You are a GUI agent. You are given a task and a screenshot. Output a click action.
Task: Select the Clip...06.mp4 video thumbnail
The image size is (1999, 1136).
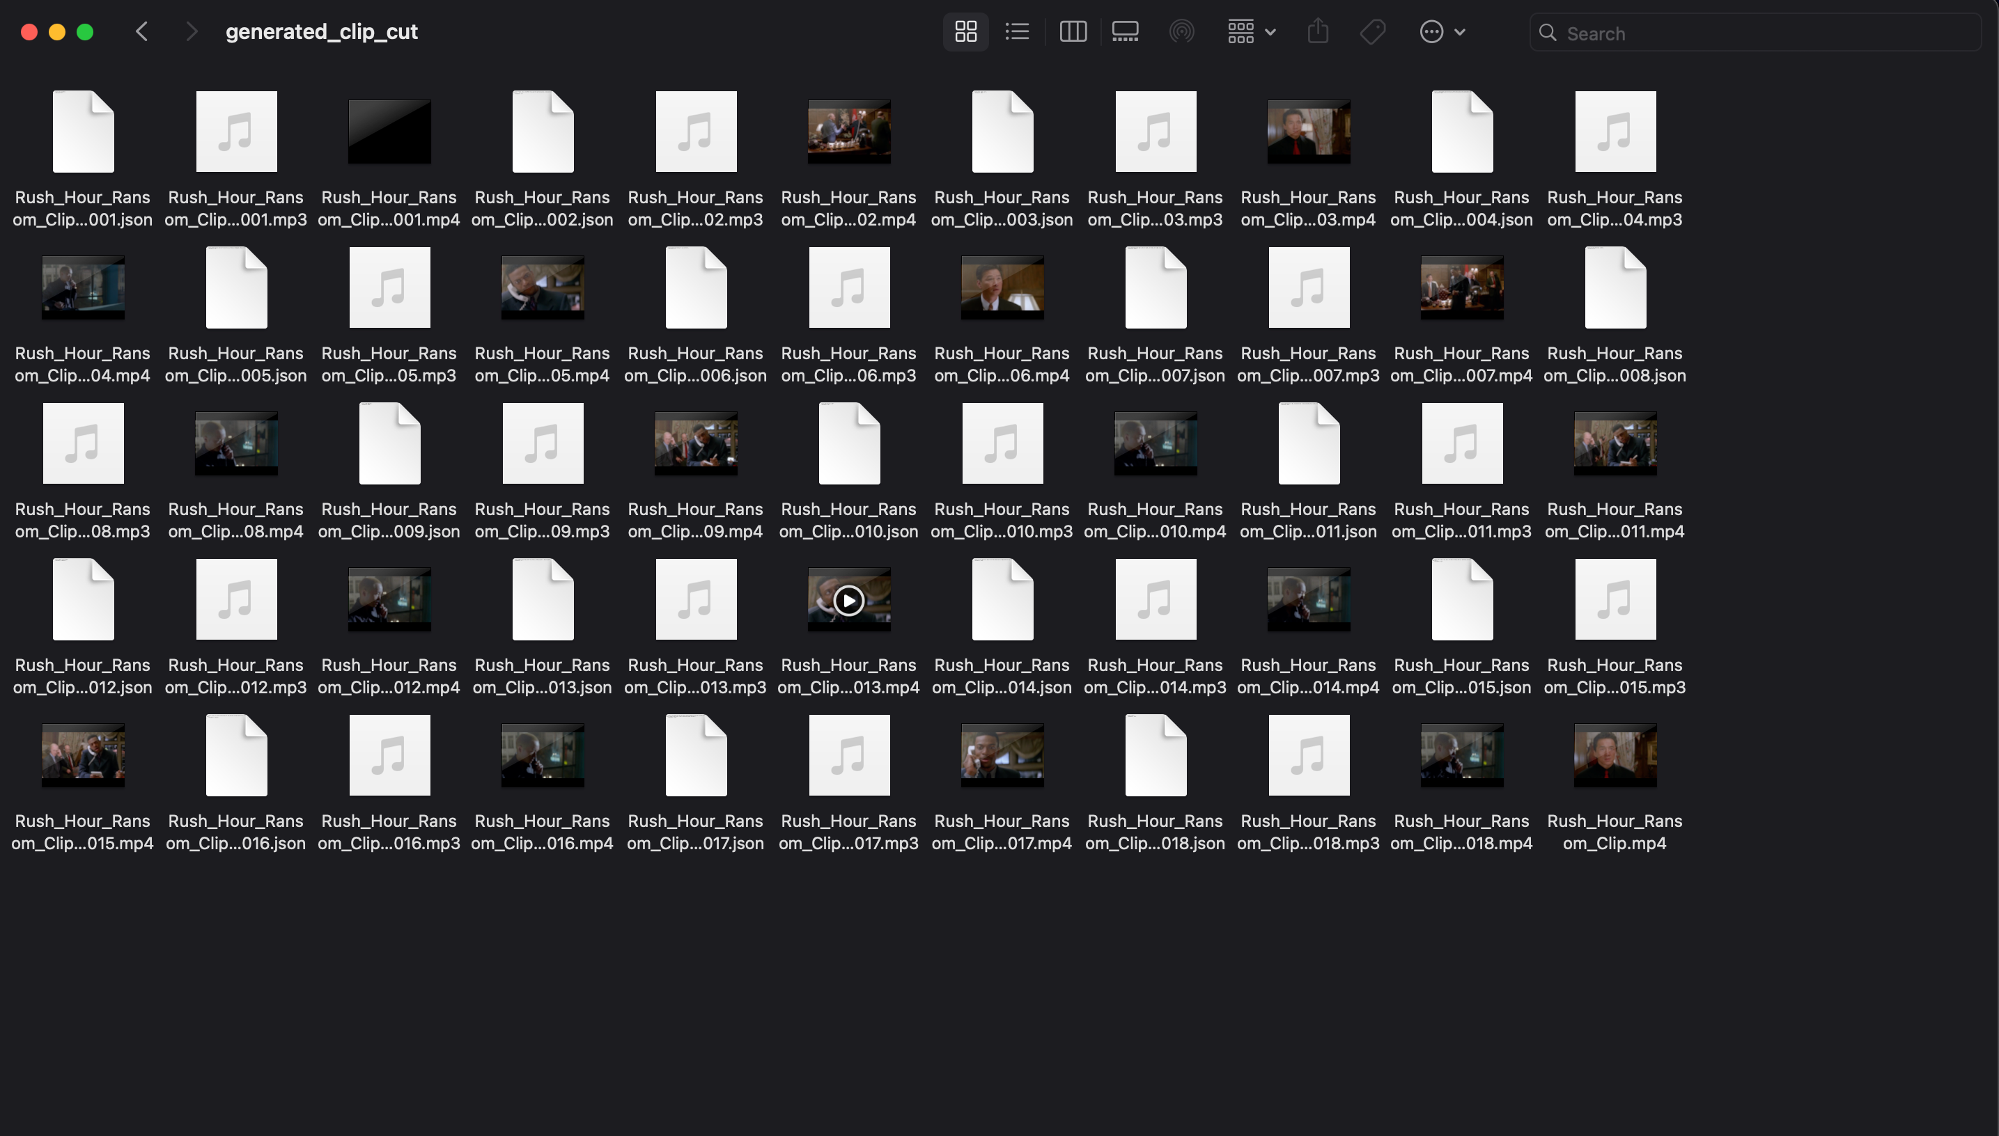coord(1002,287)
